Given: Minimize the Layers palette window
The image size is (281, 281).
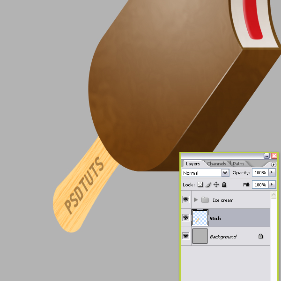Looking at the screenshot, I should pos(266,156).
